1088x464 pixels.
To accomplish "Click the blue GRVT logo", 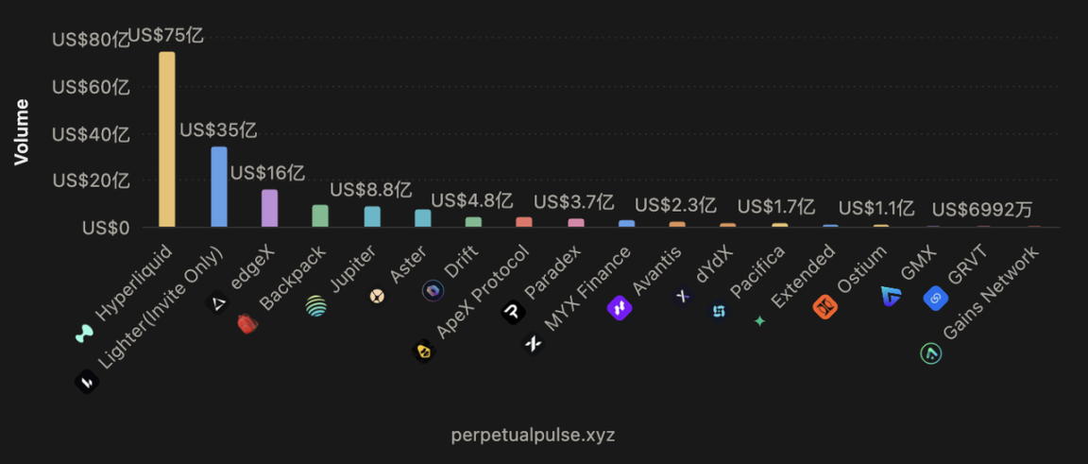I will 935,299.
